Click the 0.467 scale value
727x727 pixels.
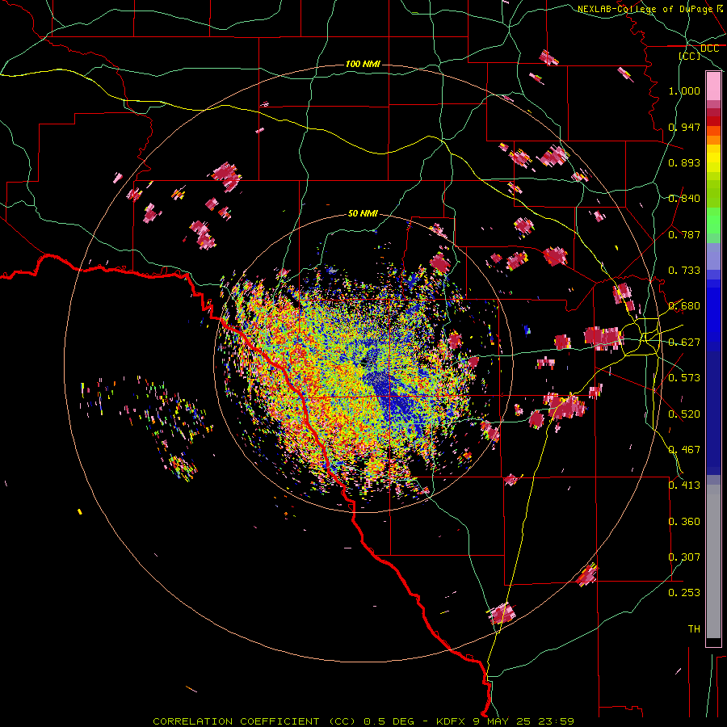click(x=684, y=450)
